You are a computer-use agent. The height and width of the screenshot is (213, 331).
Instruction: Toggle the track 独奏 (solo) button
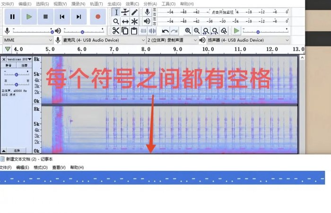click(x=23, y=66)
